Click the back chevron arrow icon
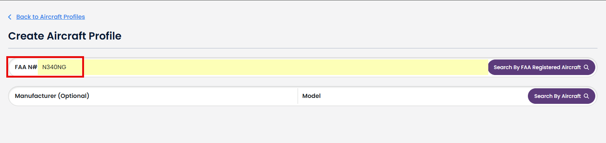Viewport: 606px width, 143px height. 10,17
